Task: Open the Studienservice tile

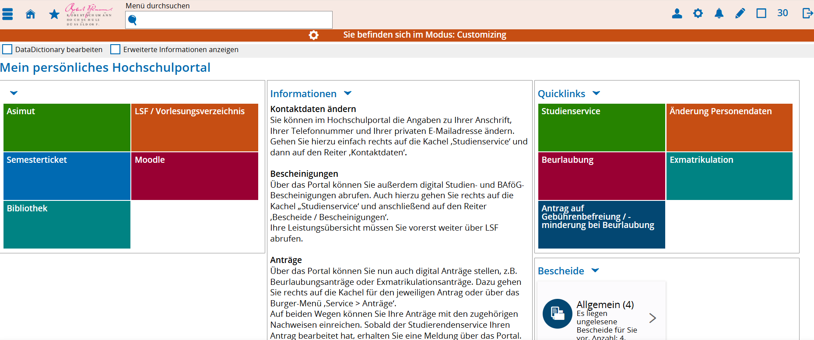Action: [x=601, y=127]
